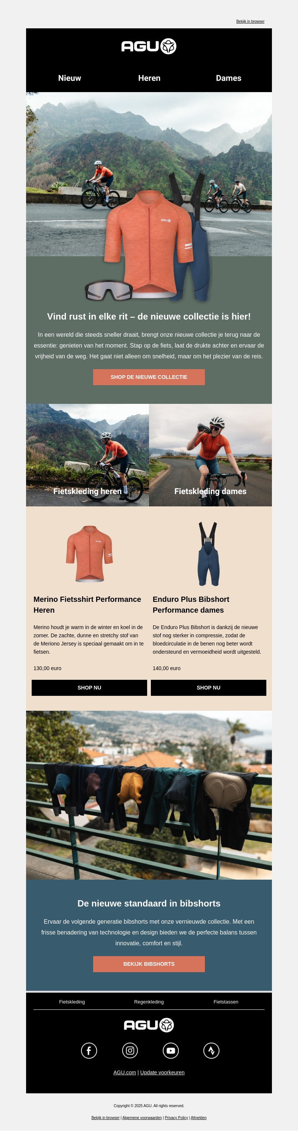This screenshot has width=298, height=1131.
Task: Open the Strava social icon
Action: [212, 1051]
